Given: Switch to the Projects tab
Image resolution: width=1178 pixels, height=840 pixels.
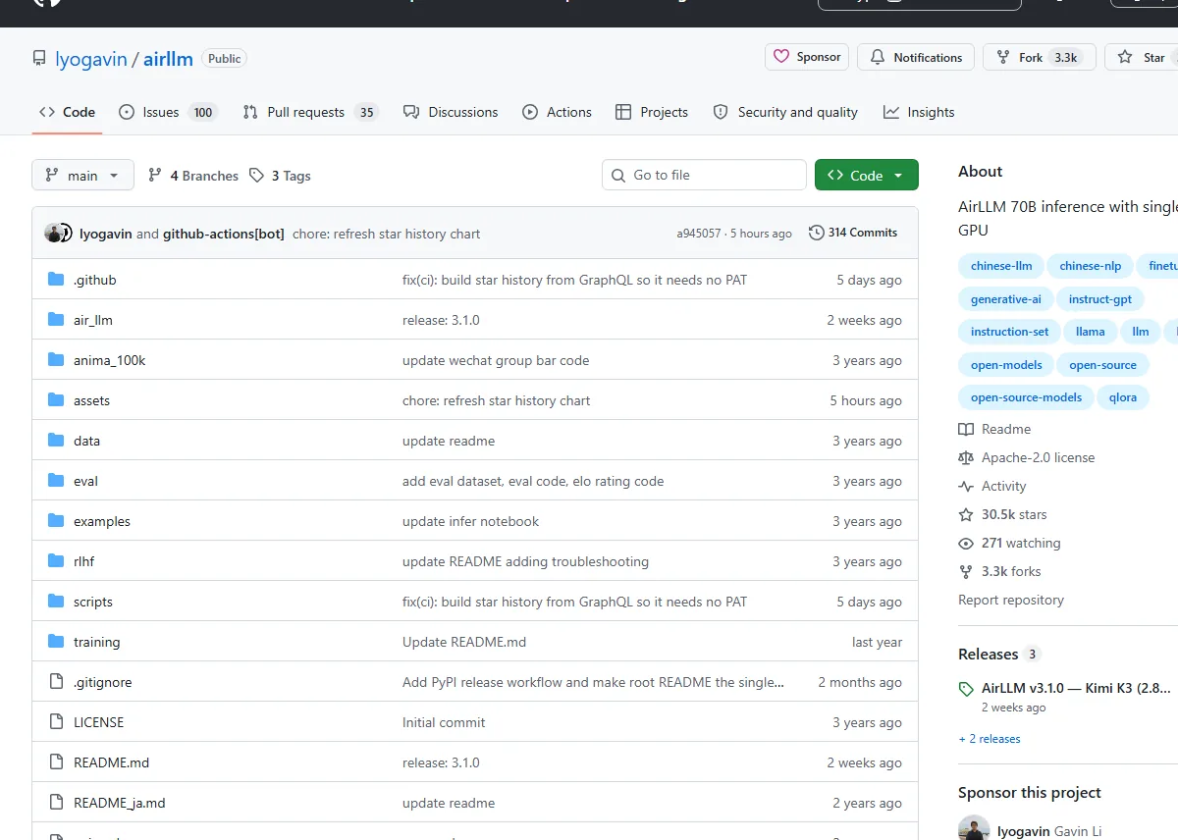Looking at the screenshot, I should click(652, 112).
